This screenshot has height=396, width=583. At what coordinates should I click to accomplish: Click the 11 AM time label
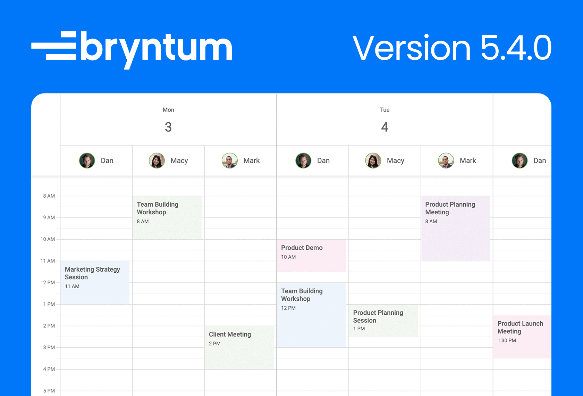pyautogui.click(x=48, y=261)
